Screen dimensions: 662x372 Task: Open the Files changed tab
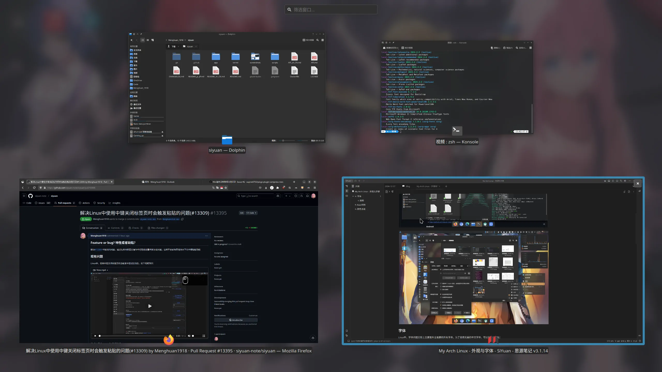(157, 228)
